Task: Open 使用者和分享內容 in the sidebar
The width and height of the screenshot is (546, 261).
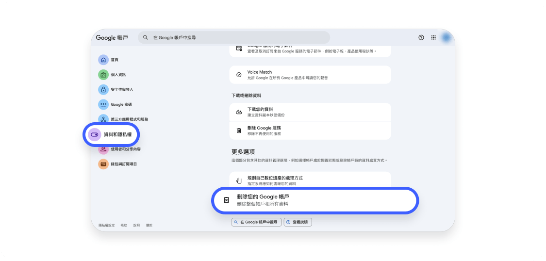Action: (119, 149)
